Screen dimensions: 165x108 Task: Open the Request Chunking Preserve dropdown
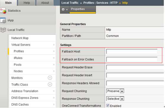(x=115, y=91)
